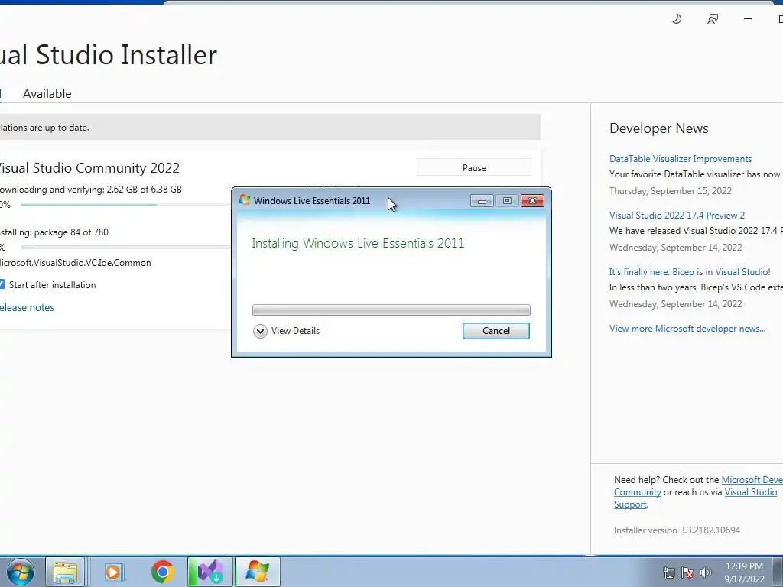Toggle Start after installation checkbox
Image resolution: width=783 pixels, height=587 pixels.
[2, 284]
